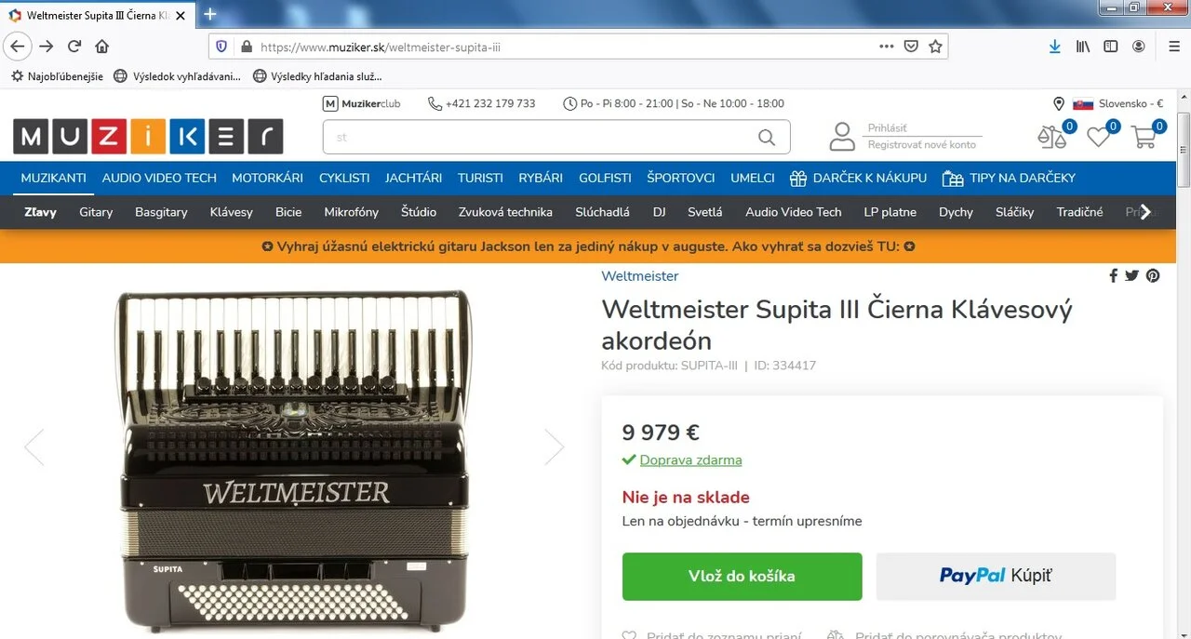Open the Weltmeister brand link
The width and height of the screenshot is (1191, 639).
point(640,276)
